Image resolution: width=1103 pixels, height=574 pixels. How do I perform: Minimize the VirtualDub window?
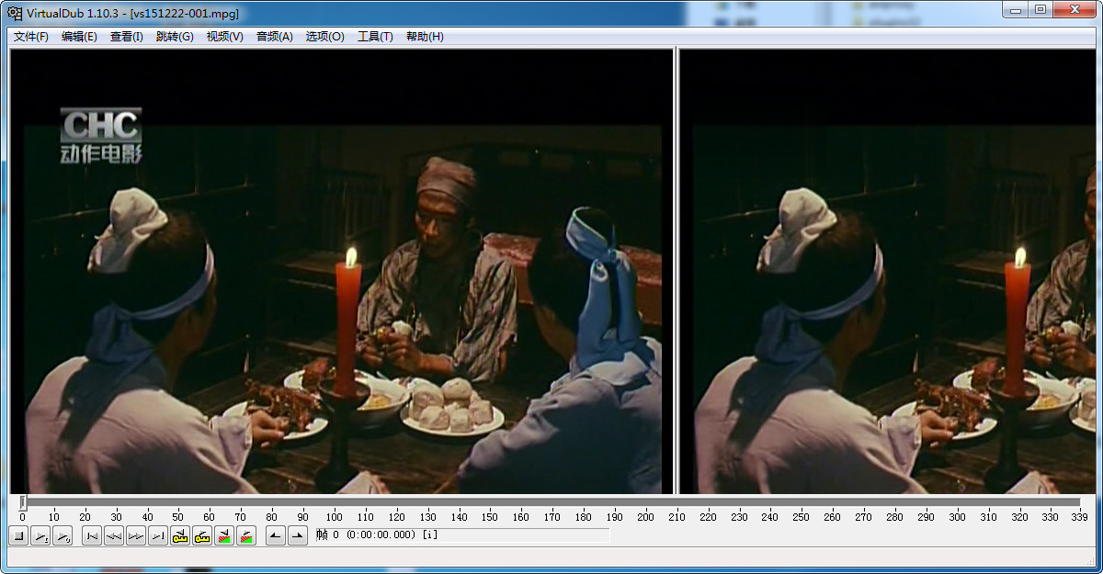click(x=1015, y=10)
